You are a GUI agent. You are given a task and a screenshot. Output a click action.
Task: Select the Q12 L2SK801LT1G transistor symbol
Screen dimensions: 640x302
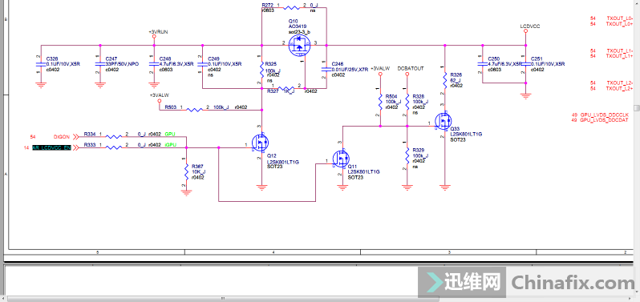(260, 143)
